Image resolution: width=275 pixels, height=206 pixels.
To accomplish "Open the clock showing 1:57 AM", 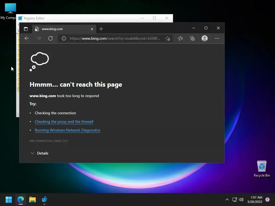I will [x=255, y=200].
